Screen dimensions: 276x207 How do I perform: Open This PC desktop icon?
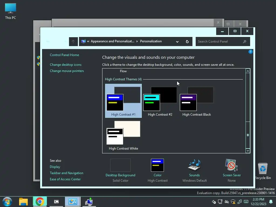click(x=11, y=11)
